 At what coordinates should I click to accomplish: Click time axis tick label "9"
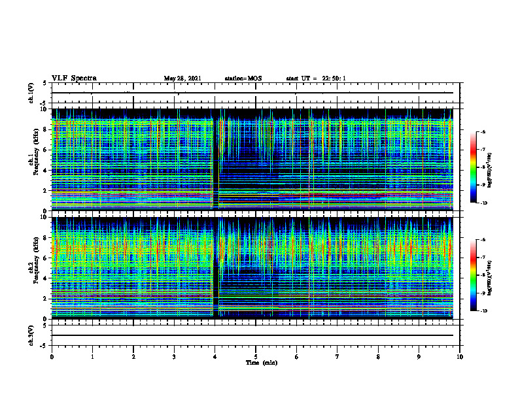(x=419, y=357)
